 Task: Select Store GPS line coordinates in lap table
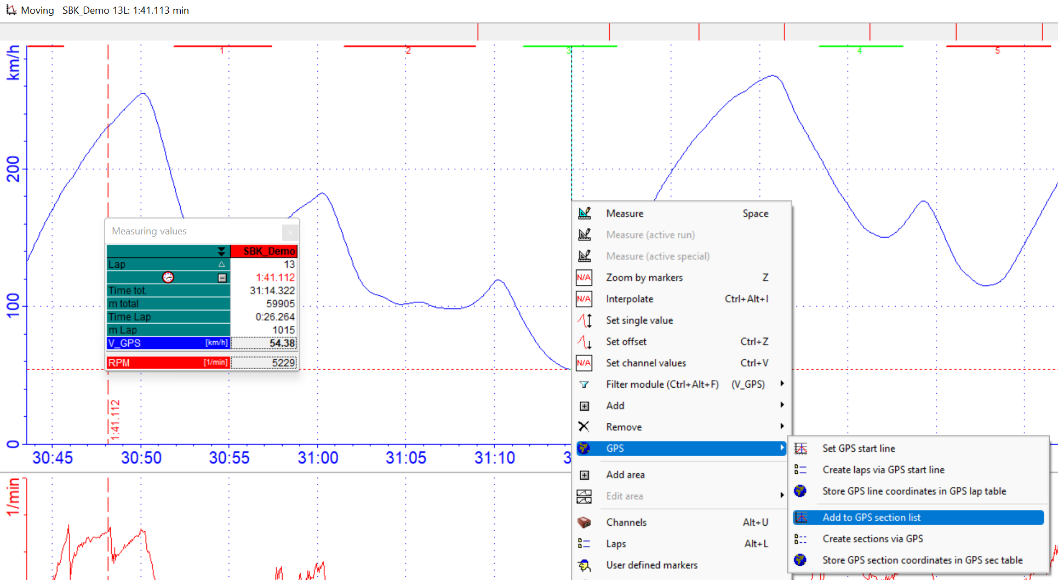[x=914, y=491]
